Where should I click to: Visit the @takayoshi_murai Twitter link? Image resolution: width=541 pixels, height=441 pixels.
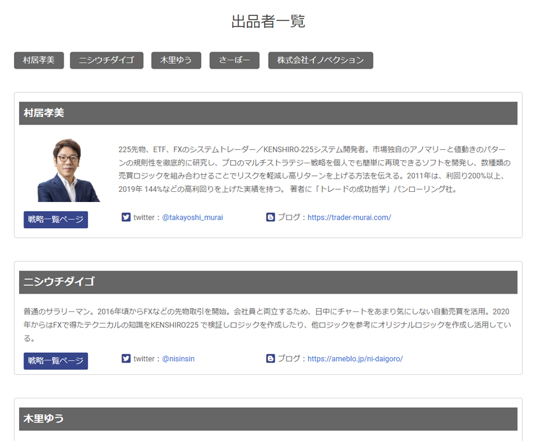(x=192, y=217)
